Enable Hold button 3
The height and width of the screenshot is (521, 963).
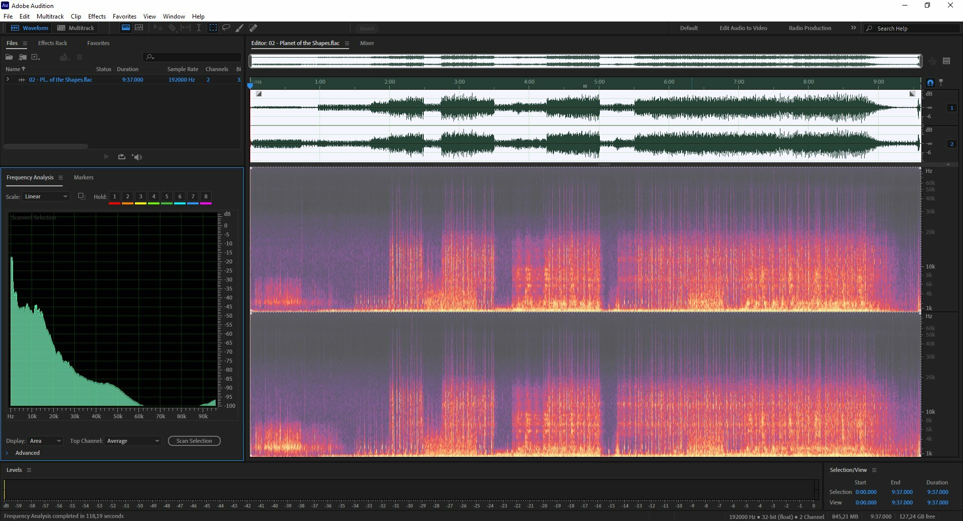(140, 196)
